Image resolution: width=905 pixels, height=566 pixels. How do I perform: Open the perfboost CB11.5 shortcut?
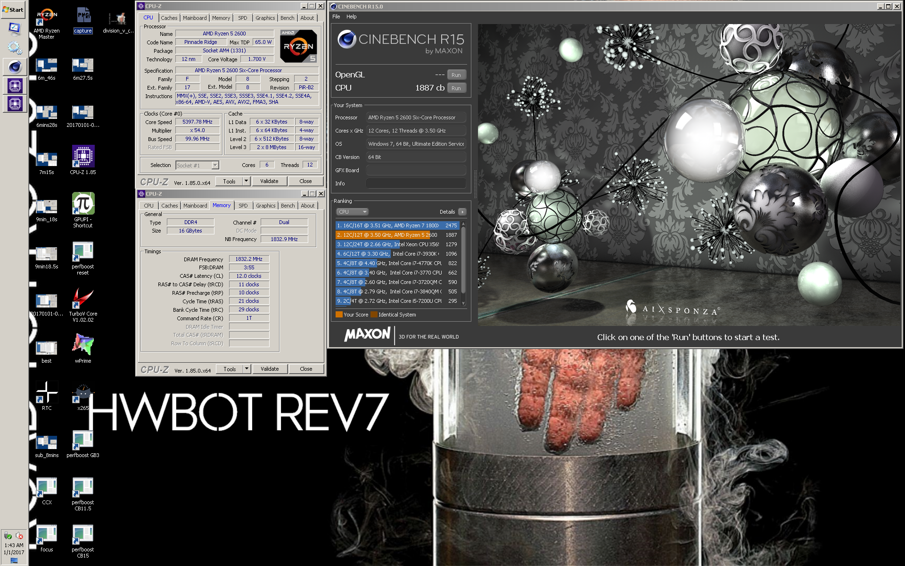click(83, 493)
